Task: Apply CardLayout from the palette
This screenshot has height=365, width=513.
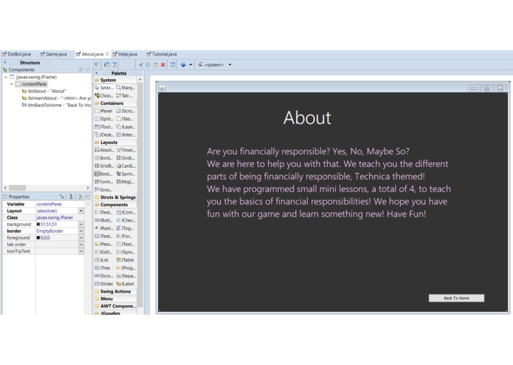Action: tap(126, 166)
